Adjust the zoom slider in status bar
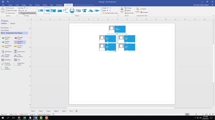The width and height of the screenshot is (215, 120). point(196,114)
